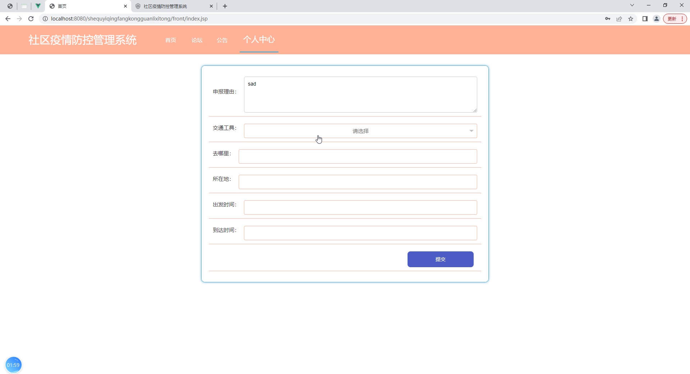
Task: Go back to the previous page
Action: coord(8,19)
